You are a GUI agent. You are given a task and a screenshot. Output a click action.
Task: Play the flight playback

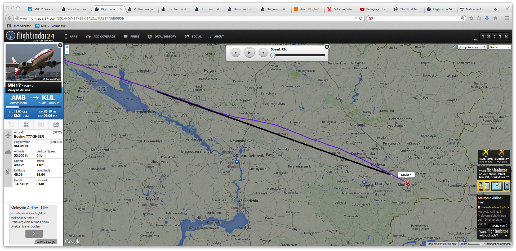(x=249, y=53)
